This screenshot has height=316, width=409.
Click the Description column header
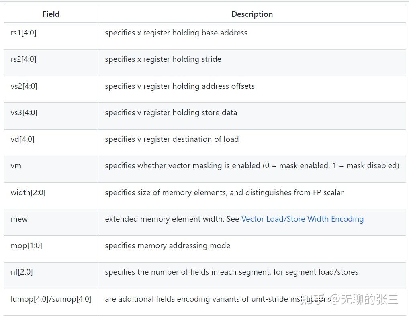pyautogui.click(x=252, y=14)
